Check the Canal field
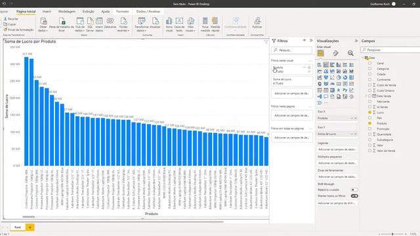This screenshot has height=236, width=420. (370, 63)
